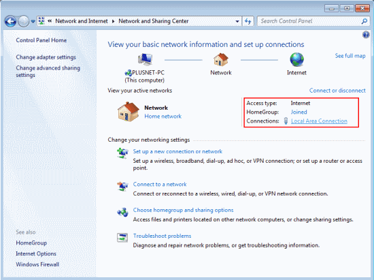Open Change adapter settings in sidebar
Image resolution: width=374 pixels, height=280 pixels.
[x=46, y=57]
